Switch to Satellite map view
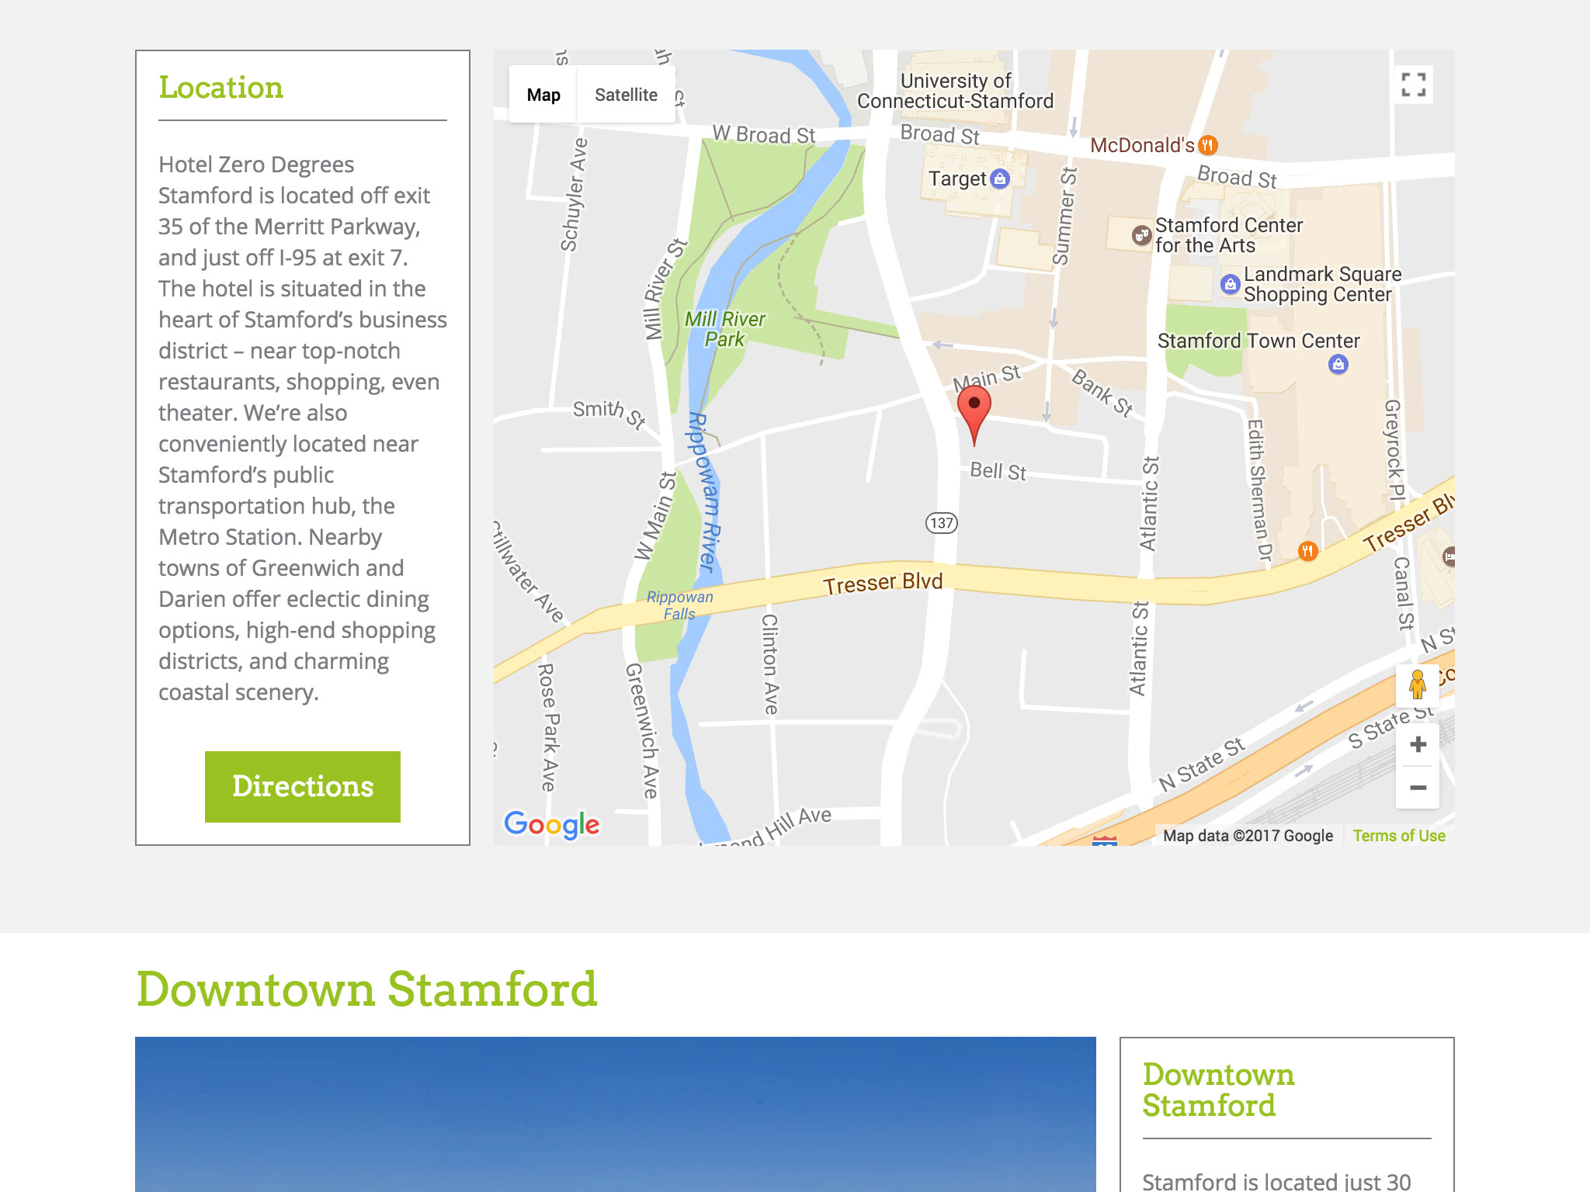1590x1192 pixels. [x=626, y=95]
